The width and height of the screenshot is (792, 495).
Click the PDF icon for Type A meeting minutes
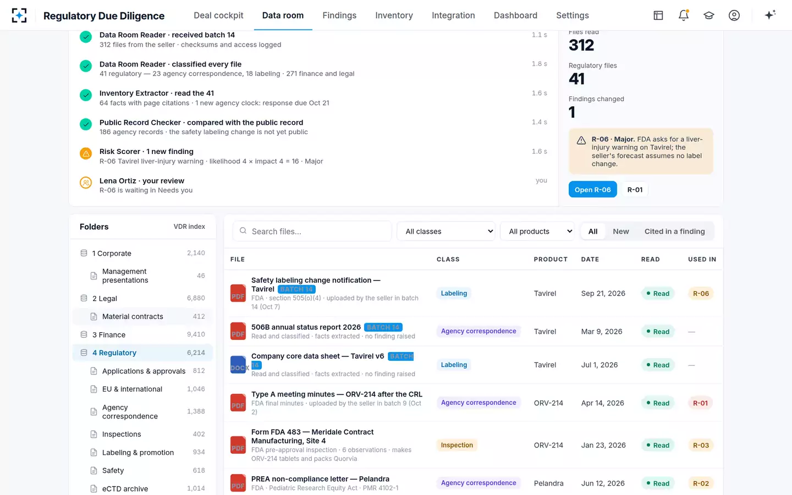coord(238,403)
